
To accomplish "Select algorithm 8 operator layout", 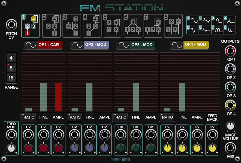I will [173, 26].
